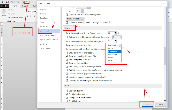172x110 pixels.
Task: Click the Redo icon in Quick Access Toolbar
Action: (x=18, y=2)
